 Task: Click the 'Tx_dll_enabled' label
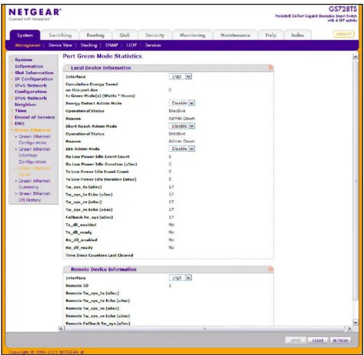(81, 225)
